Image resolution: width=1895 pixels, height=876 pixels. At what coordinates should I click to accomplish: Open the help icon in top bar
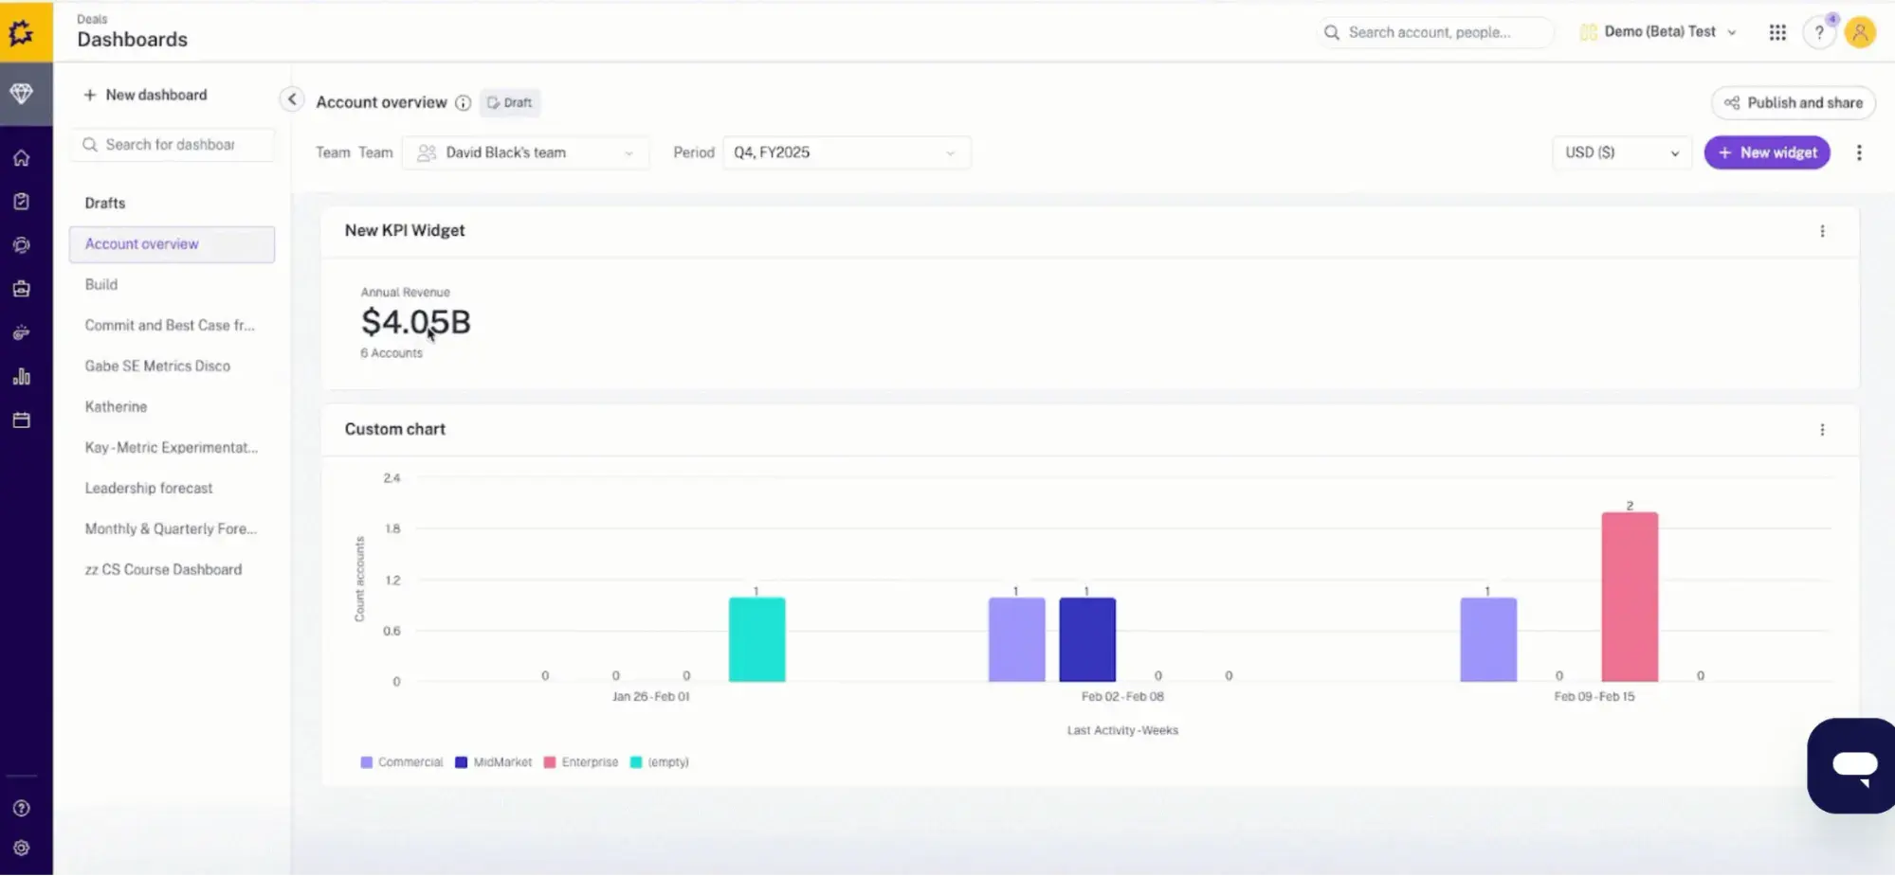coord(1819,32)
